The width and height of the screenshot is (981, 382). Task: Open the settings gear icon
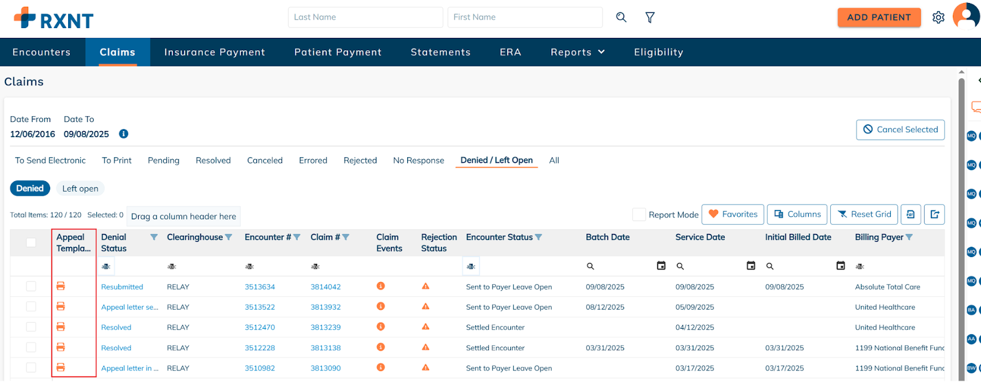pyautogui.click(x=938, y=17)
